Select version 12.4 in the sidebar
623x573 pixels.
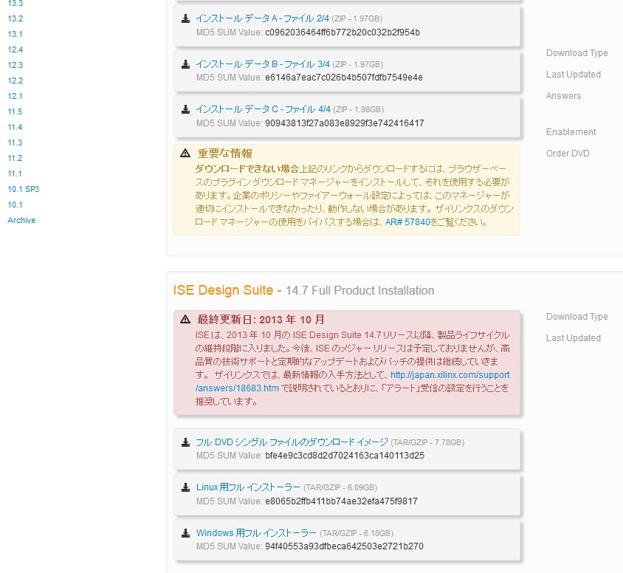click(x=15, y=49)
